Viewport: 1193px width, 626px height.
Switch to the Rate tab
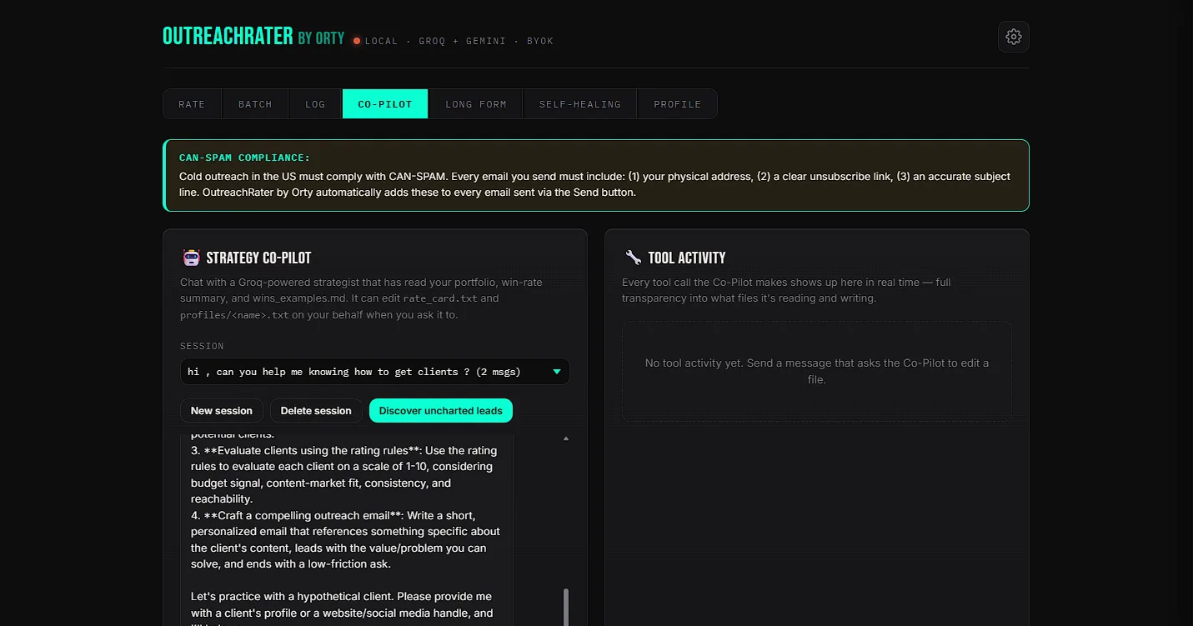pos(192,104)
